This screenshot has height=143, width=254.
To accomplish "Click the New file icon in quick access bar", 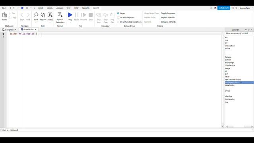I will pos(10,8).
